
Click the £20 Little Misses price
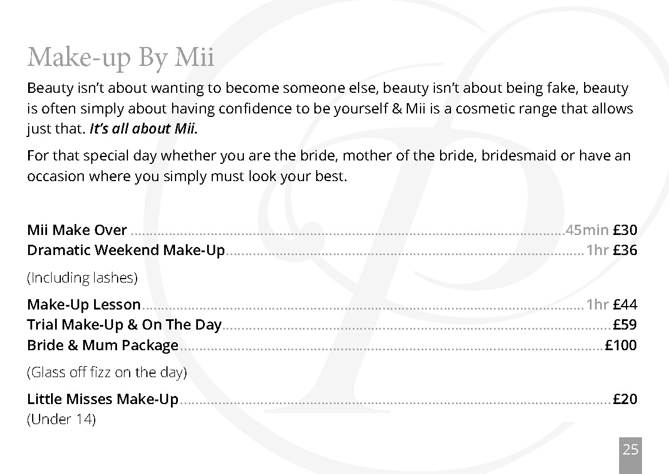(x=625, y=399)
